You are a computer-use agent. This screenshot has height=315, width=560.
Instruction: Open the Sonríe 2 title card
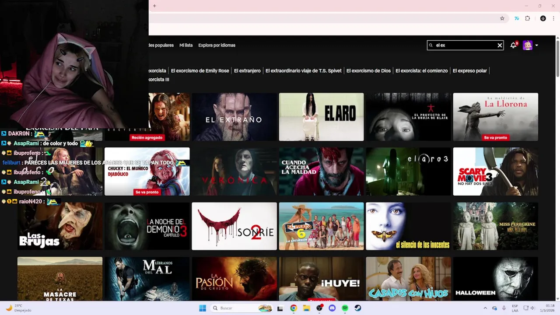(234, 226)
